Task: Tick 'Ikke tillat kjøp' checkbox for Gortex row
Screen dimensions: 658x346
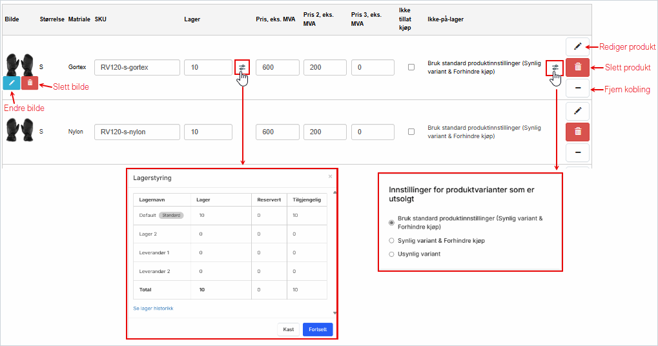Action: [x=411, y=67]
